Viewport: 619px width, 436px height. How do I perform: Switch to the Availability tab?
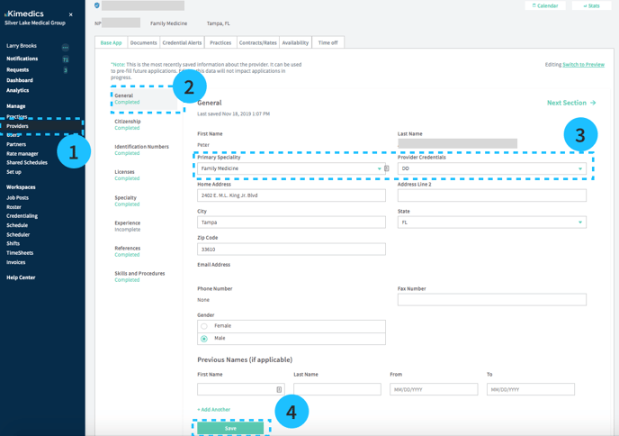click(295, 42)
